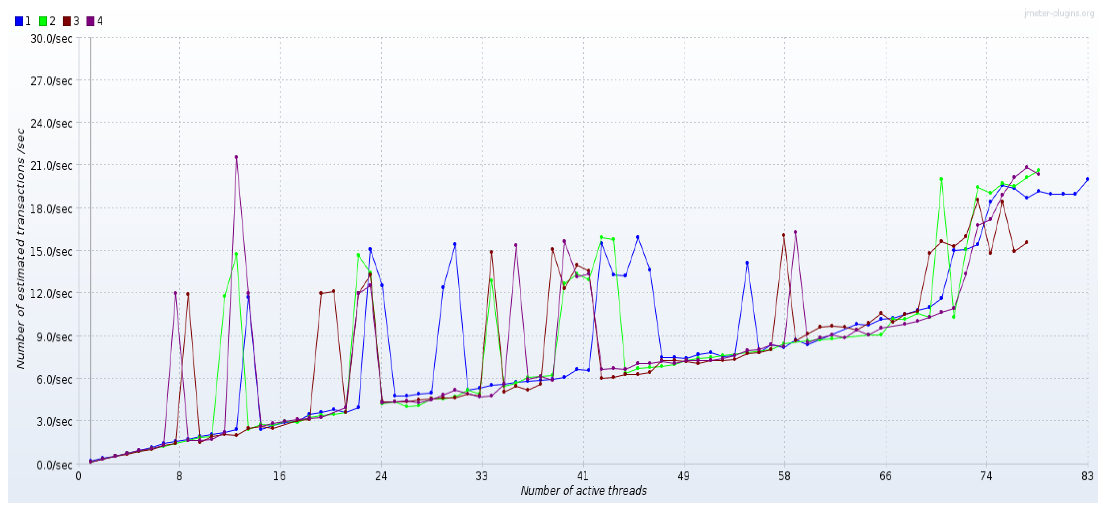Click the purple legend swatch for series 4
1107x512 pixels.
[x=91, y=21]
